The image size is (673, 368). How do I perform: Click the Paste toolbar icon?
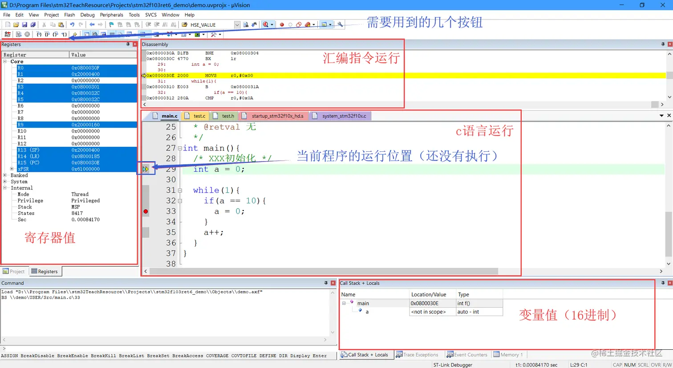pos(61,25)
